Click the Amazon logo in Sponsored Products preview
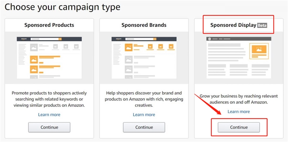Screen dimensions: 288x142 pyautogui.click(x=24, y=39)
